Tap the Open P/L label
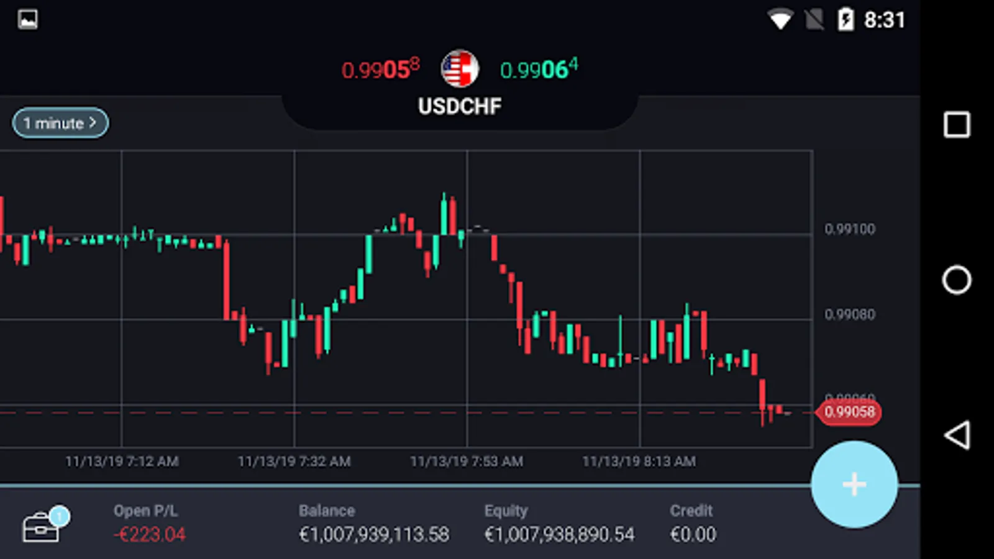 pyautogui.click(x=145, y=511)
